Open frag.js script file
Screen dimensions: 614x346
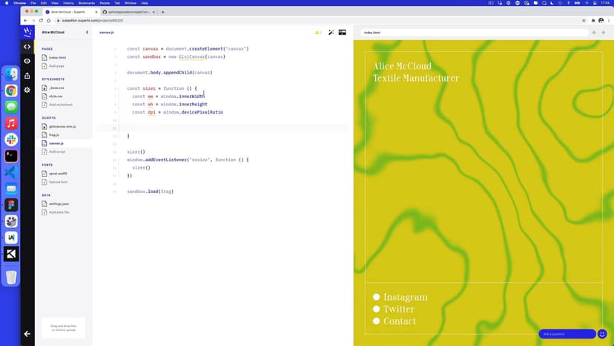pos(54,135)
